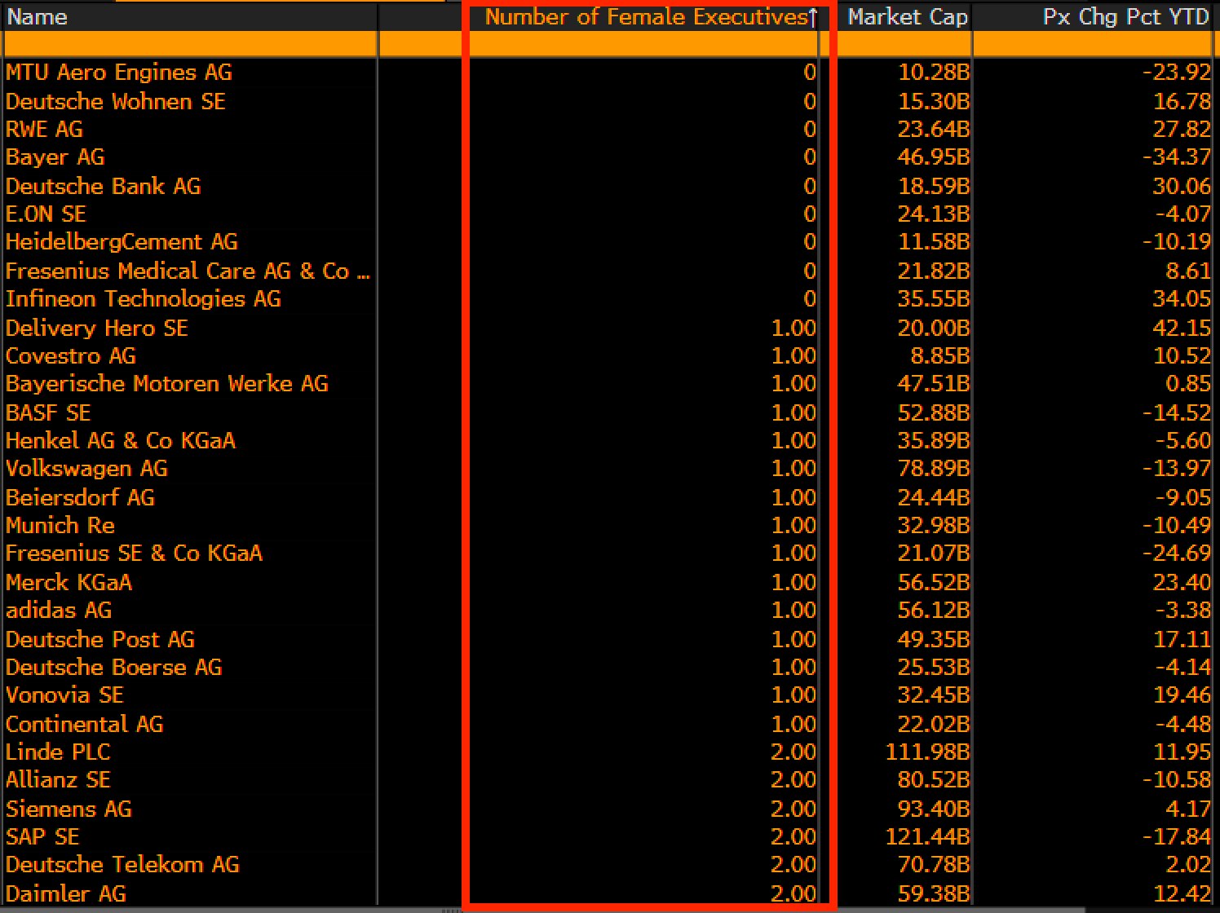Select Deutsche Post AG
Screen dimensions: 1220x913
point(100,640)
